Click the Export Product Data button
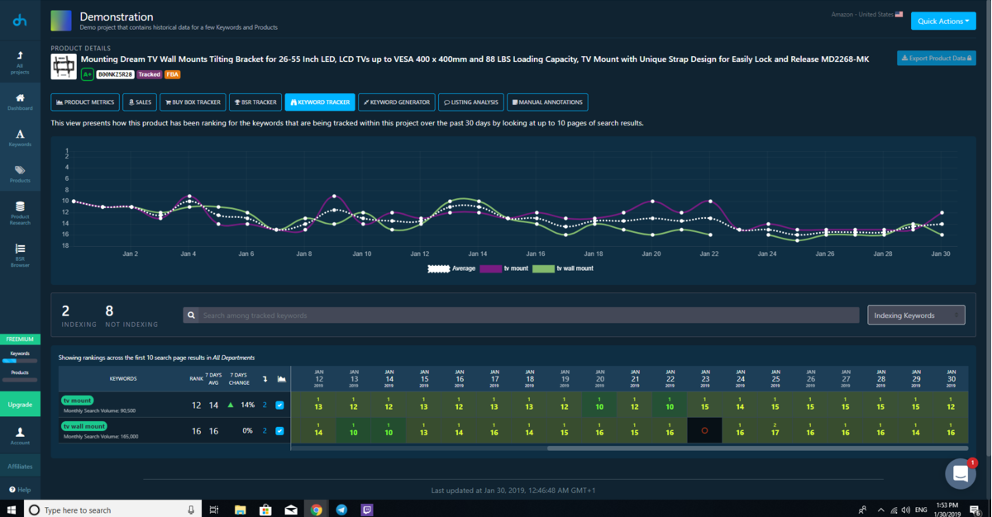992x517 pixels. 937,58
